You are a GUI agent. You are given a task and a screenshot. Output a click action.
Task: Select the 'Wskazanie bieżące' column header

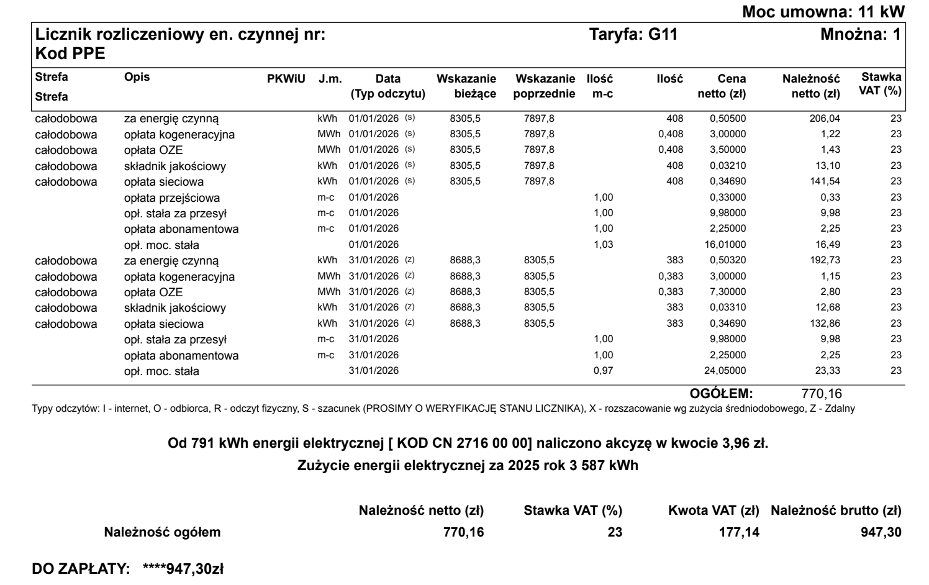[x=466, y=86]
